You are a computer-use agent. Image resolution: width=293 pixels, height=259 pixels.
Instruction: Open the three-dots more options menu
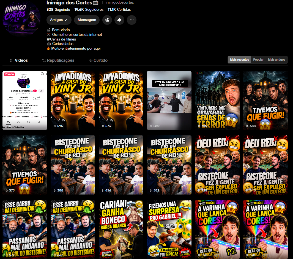pyautogui.click(x=132, y=20)
